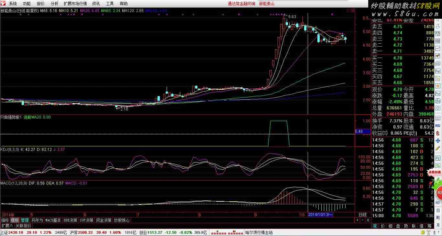Click the 买一 price 4.70
Image resolution: width=442 pixels, height=236 pixels.
[397, 58]
